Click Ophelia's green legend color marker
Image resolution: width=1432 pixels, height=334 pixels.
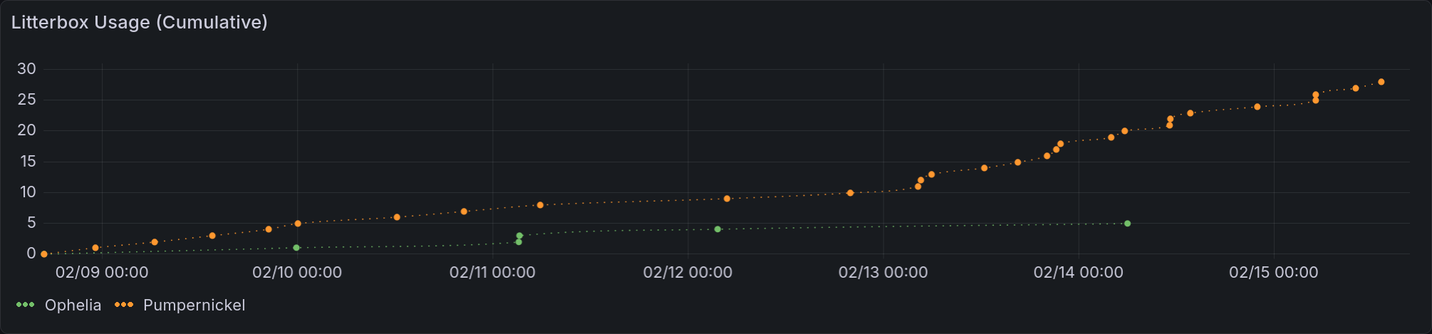pos(26,305)
